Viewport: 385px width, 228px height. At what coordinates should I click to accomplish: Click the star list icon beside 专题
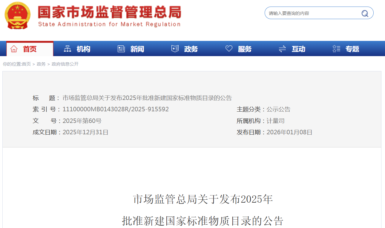(x=336, y=49)
